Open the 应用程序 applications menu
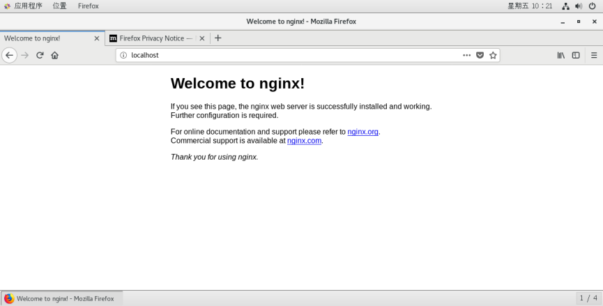The height and width of the screenshot is (306, 603). coord(24,6)
